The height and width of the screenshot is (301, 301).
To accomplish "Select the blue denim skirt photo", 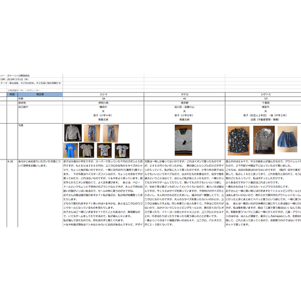I will pyautogui.click(x=287, y=139).
